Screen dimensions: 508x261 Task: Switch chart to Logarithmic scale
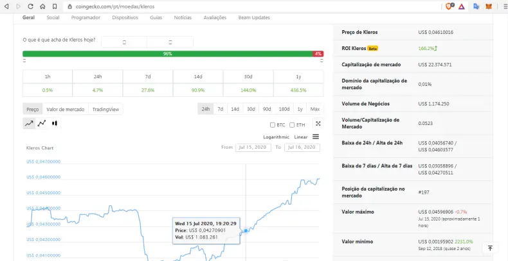pyautogui.click(x=276, y=137)
